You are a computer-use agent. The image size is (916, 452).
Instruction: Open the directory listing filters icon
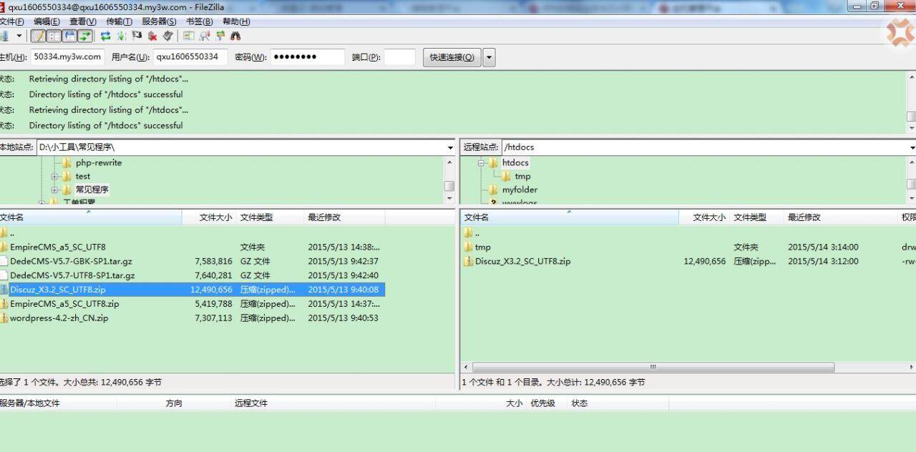(x=189, y=36)
